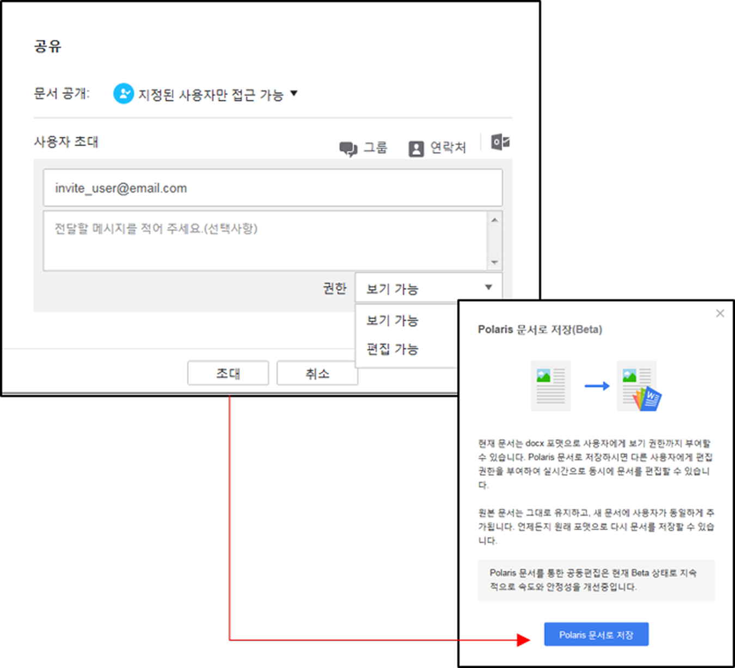Click the Polaris 문서로 저장(Beta) title
This screenshot has width=735, height=668.
[x=540, y=329]
